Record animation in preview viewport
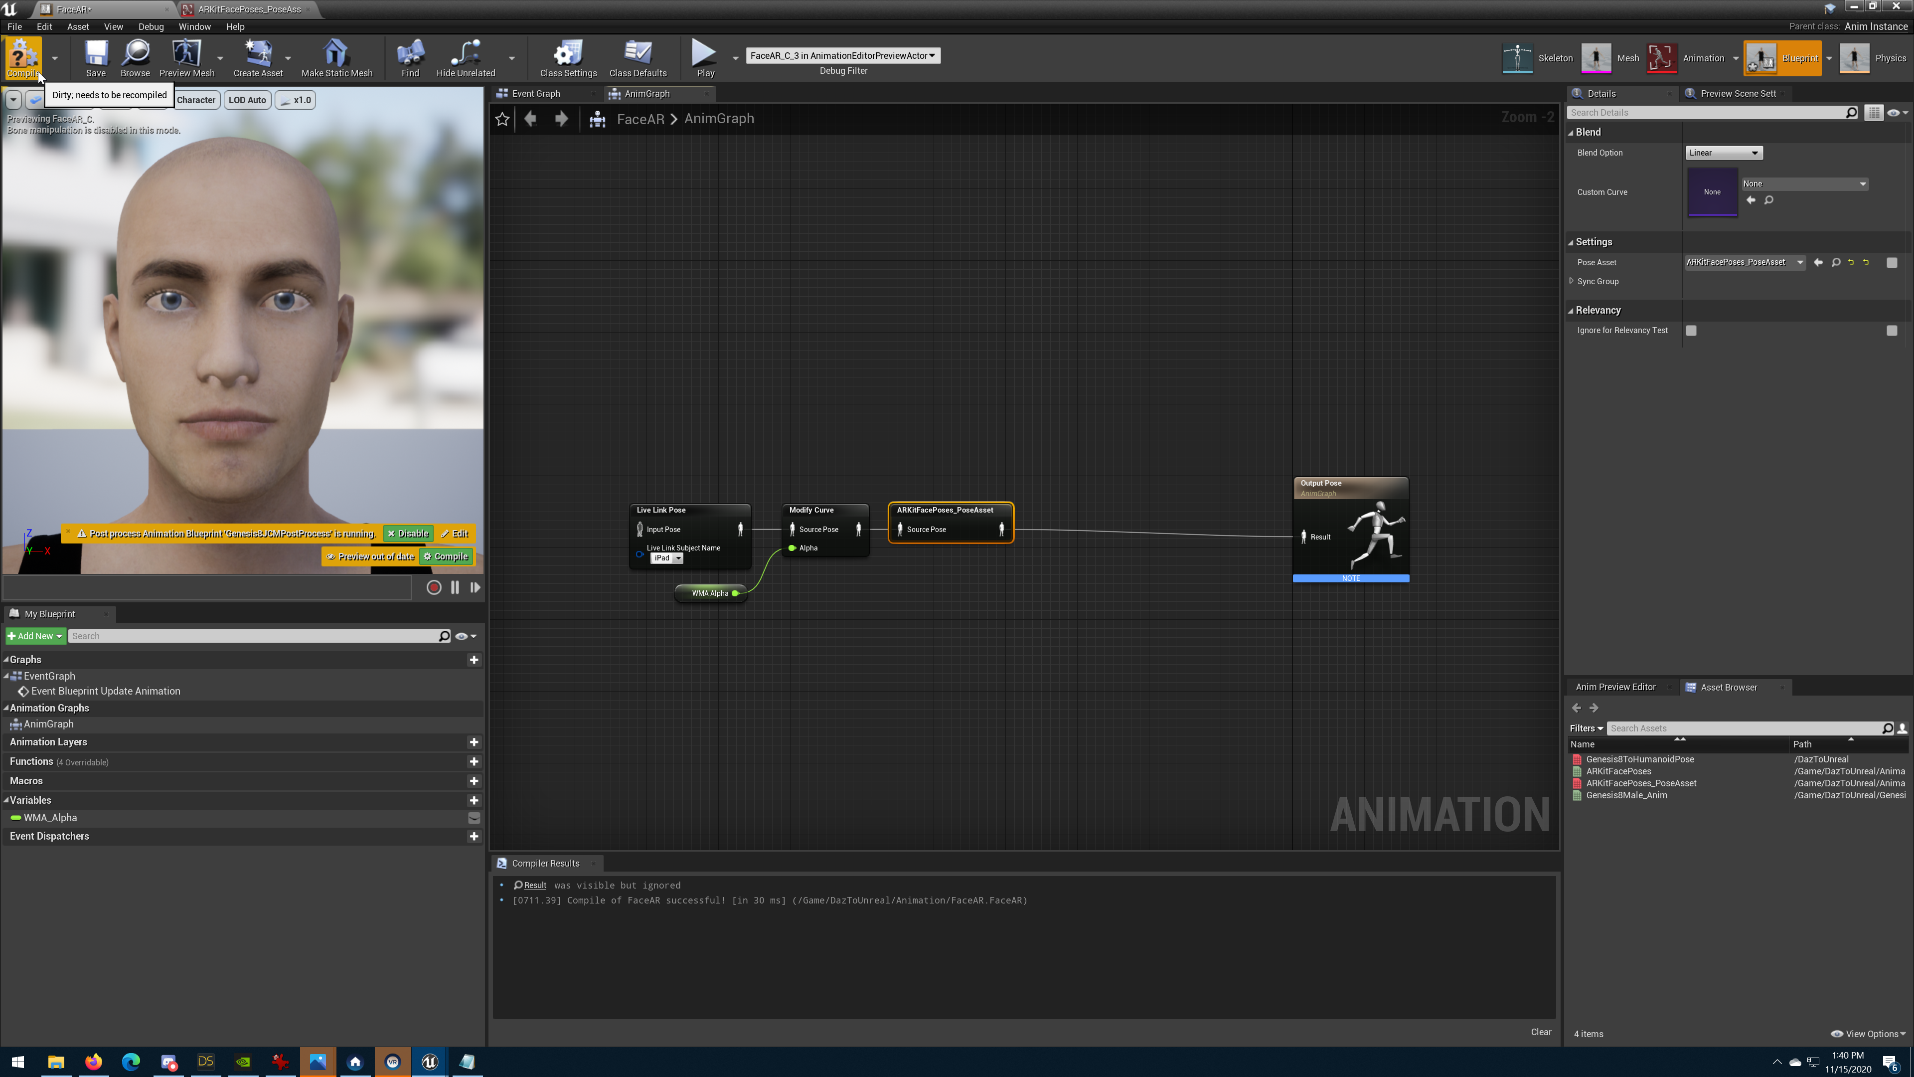 pyautogui.click(x=434, y=588)
